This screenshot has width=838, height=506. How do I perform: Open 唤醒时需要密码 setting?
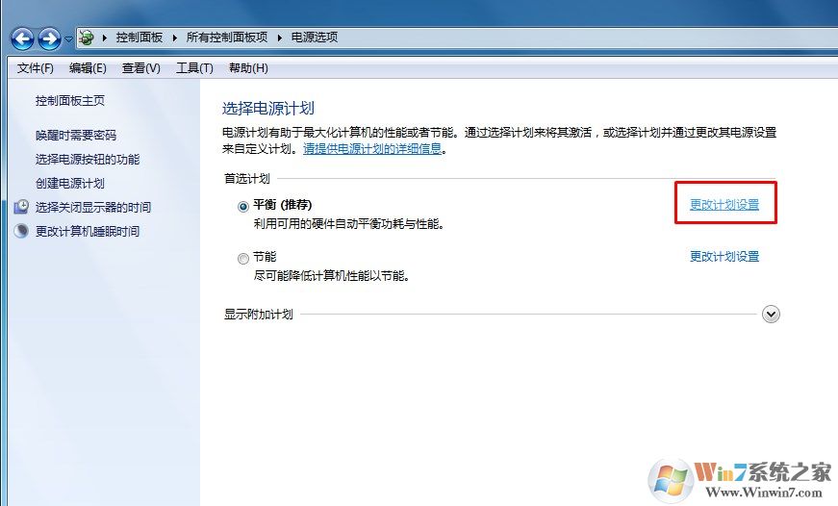(x=76, y=136)
